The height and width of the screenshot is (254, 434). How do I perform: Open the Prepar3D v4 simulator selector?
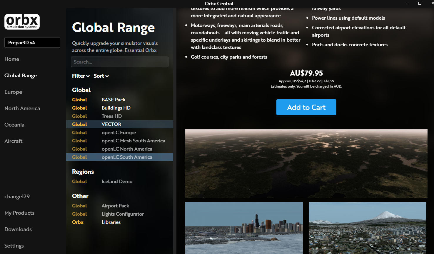pos(32,42)
